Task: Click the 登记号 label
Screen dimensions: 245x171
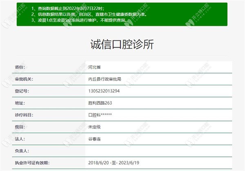Action: click(22, 91)
